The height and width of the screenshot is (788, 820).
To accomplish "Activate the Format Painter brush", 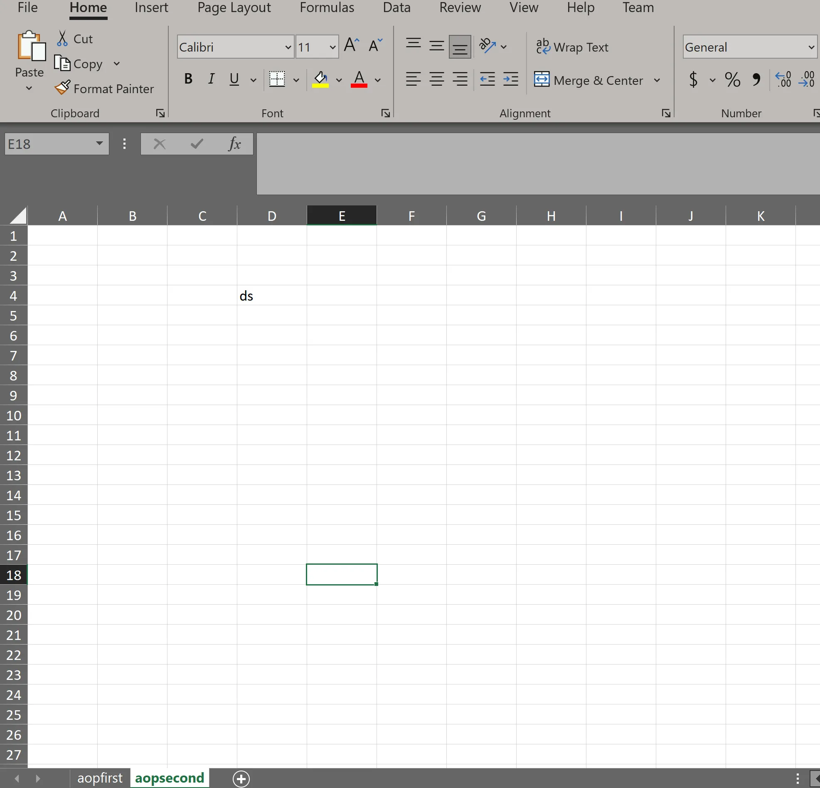I will tap(62, 88).
